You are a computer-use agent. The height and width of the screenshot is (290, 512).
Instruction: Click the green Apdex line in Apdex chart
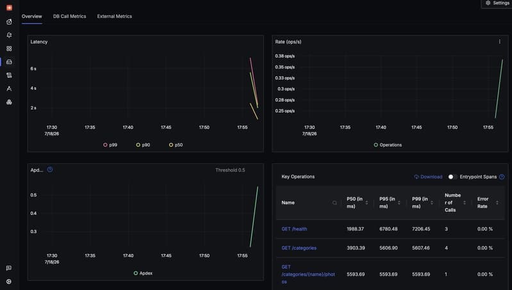(x=254, y=216)
